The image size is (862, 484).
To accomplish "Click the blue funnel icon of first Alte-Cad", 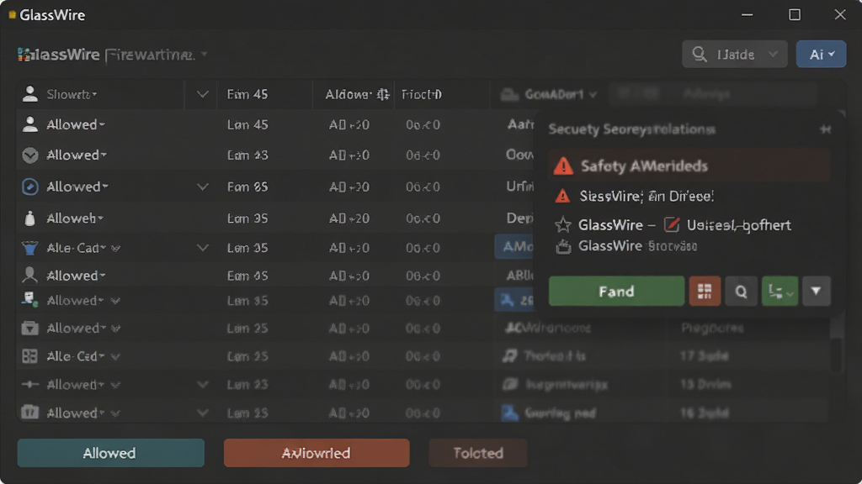I will pyautogui.click(x=30, y=248).
